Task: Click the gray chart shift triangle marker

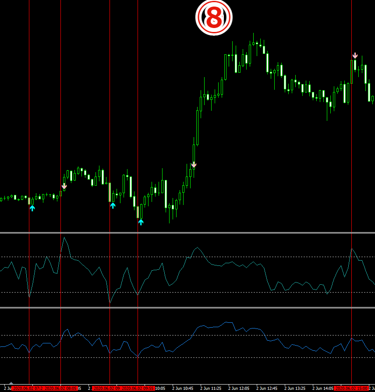Action: tap(11, 383)
